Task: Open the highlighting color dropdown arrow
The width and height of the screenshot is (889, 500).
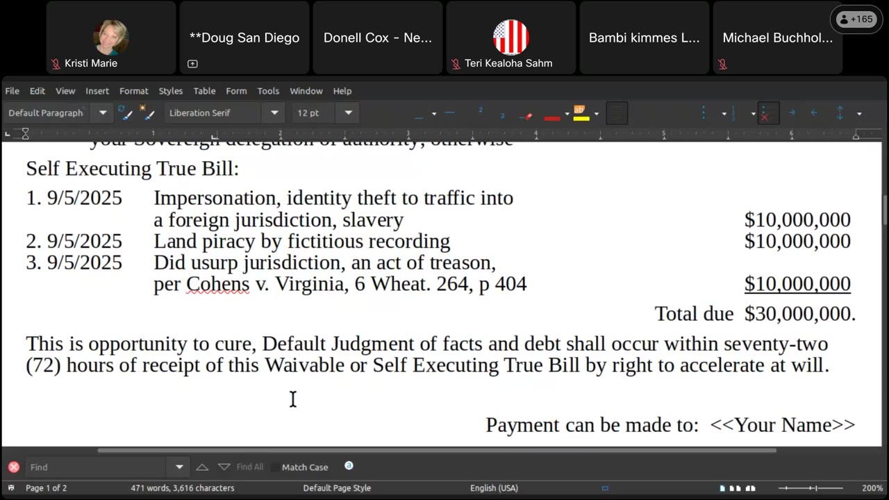Action: (596, 114)
